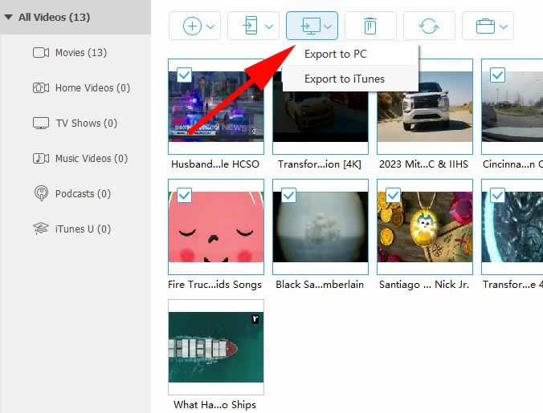Open TV Shows (0) category

(86, 123)
